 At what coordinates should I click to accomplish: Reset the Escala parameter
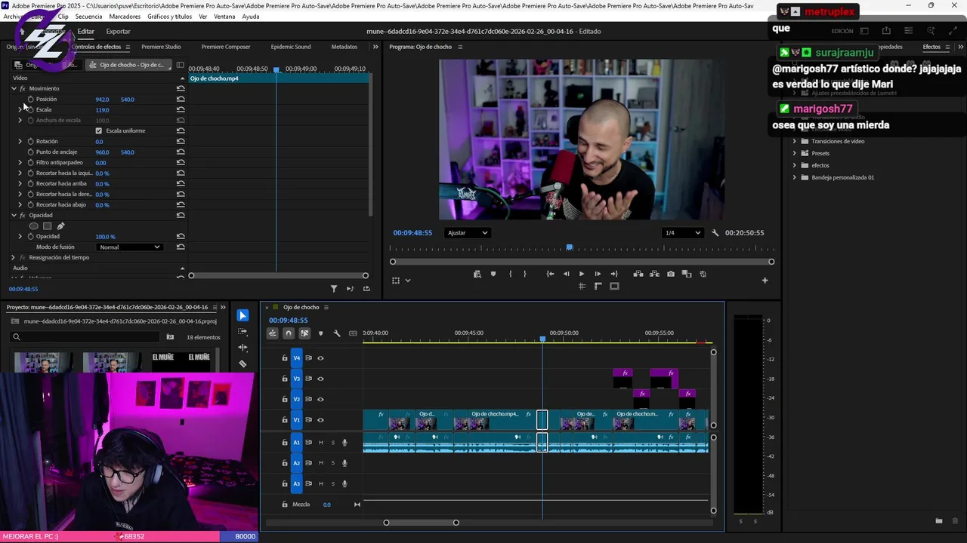(x=181, y=109)
